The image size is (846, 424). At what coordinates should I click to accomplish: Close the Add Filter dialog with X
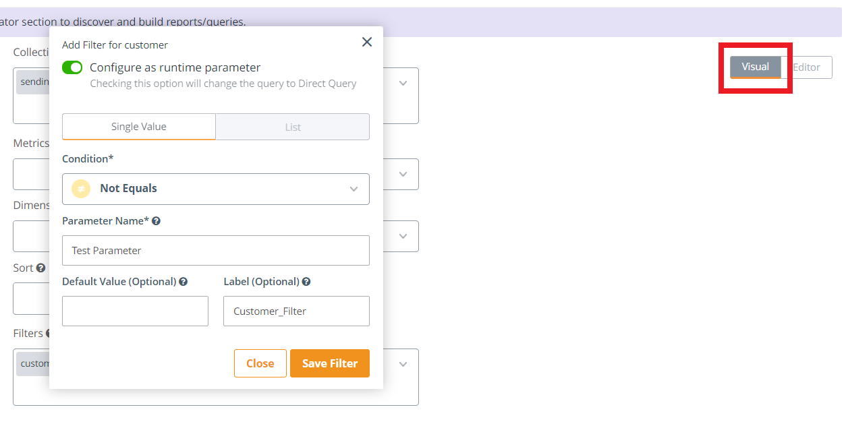(x=367, y=42)
